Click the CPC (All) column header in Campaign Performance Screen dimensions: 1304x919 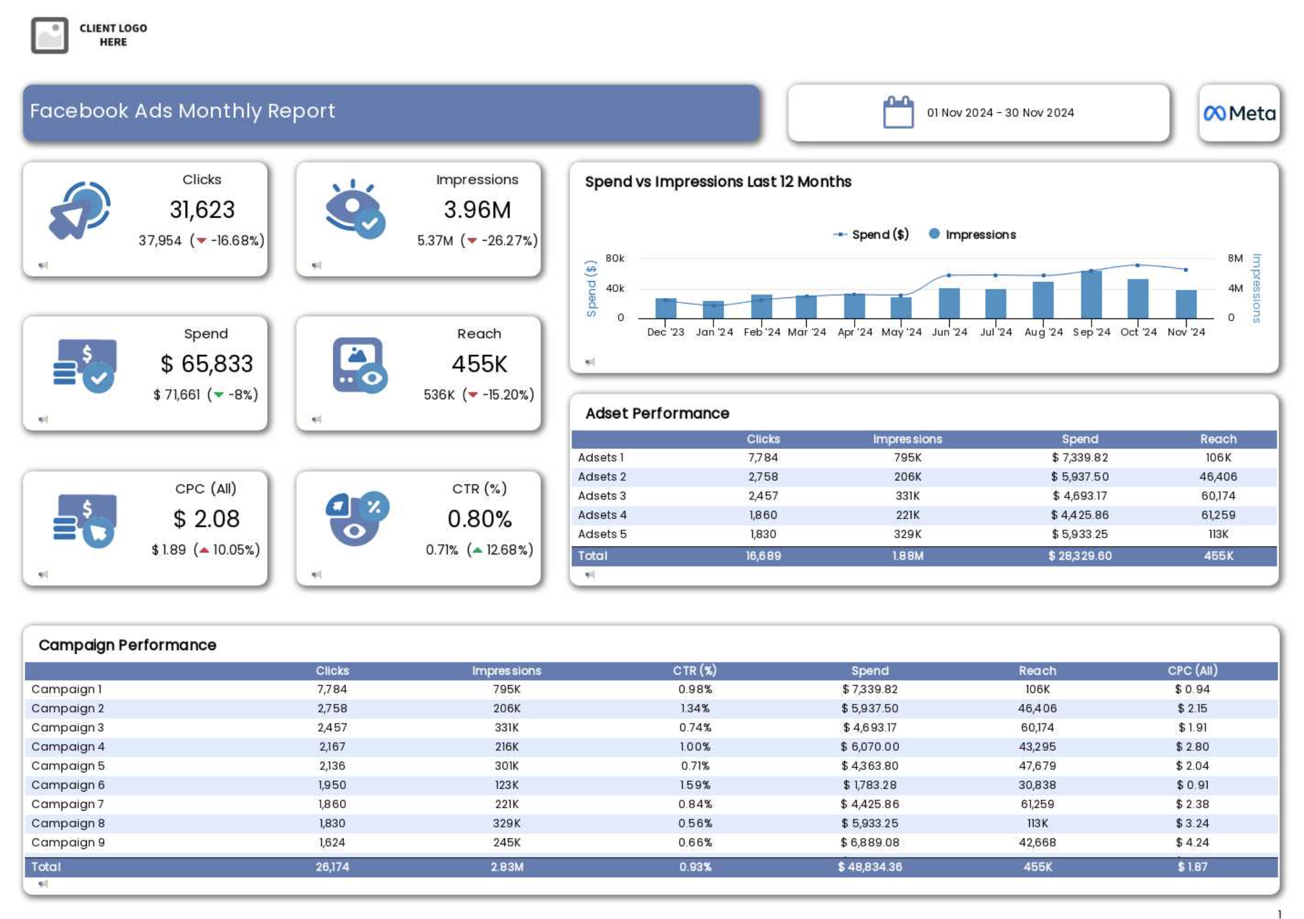tap(1192, 671)
